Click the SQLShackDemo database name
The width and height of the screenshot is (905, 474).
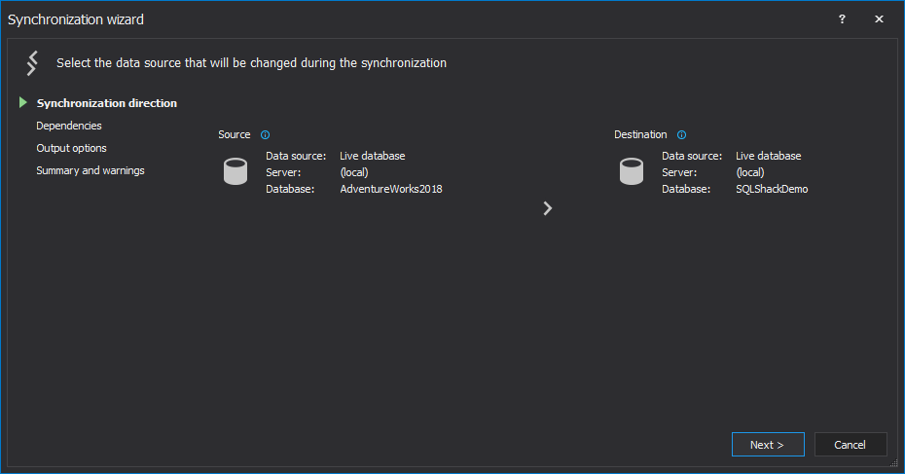coord(772,189)
